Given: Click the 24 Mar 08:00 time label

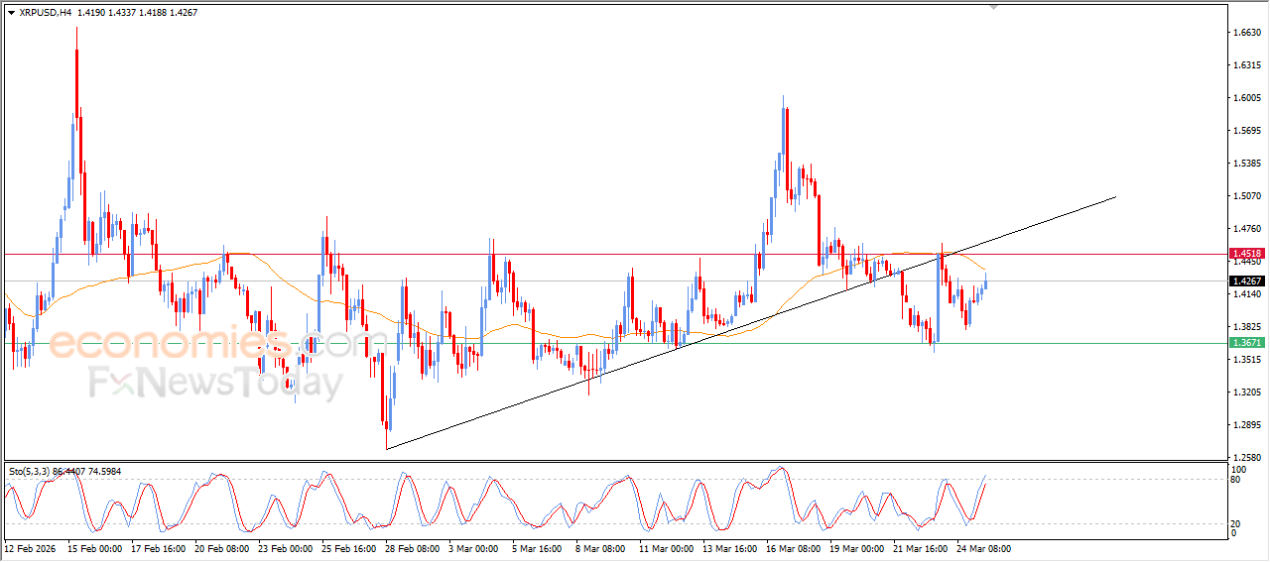Looking at the screenshot, I should click(x=983, y=548).
